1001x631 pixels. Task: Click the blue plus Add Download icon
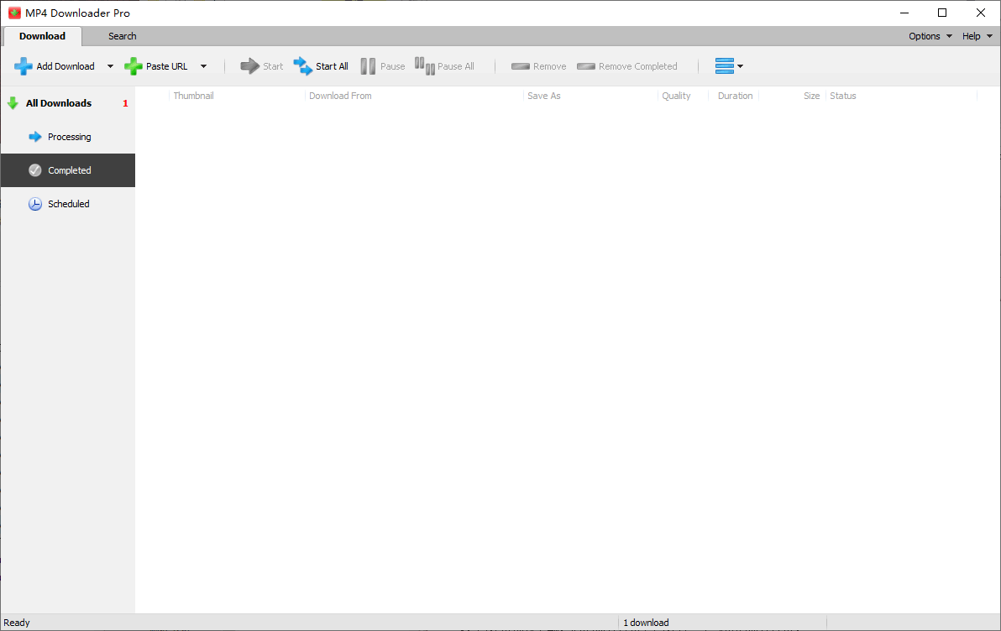pyautogui.click(x=24, y=66)
